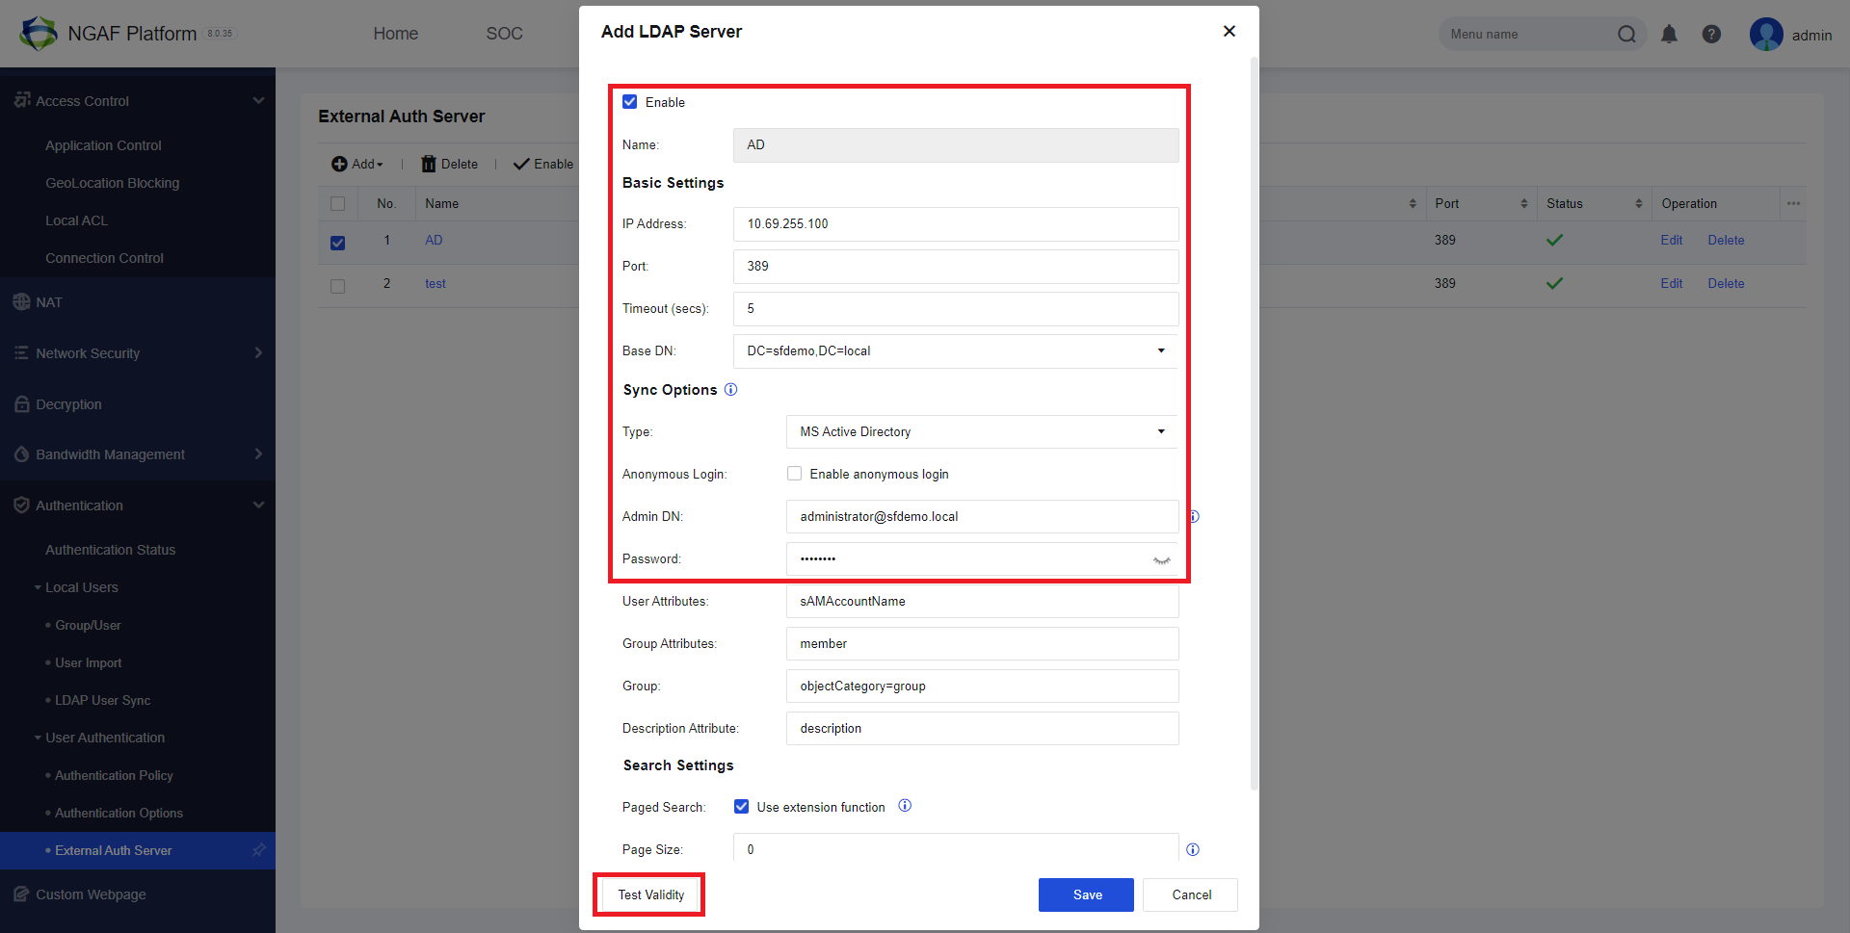Toggle the Enable checkbox in dialog
The image size is (1850, 933).
[x=630, y=102]
